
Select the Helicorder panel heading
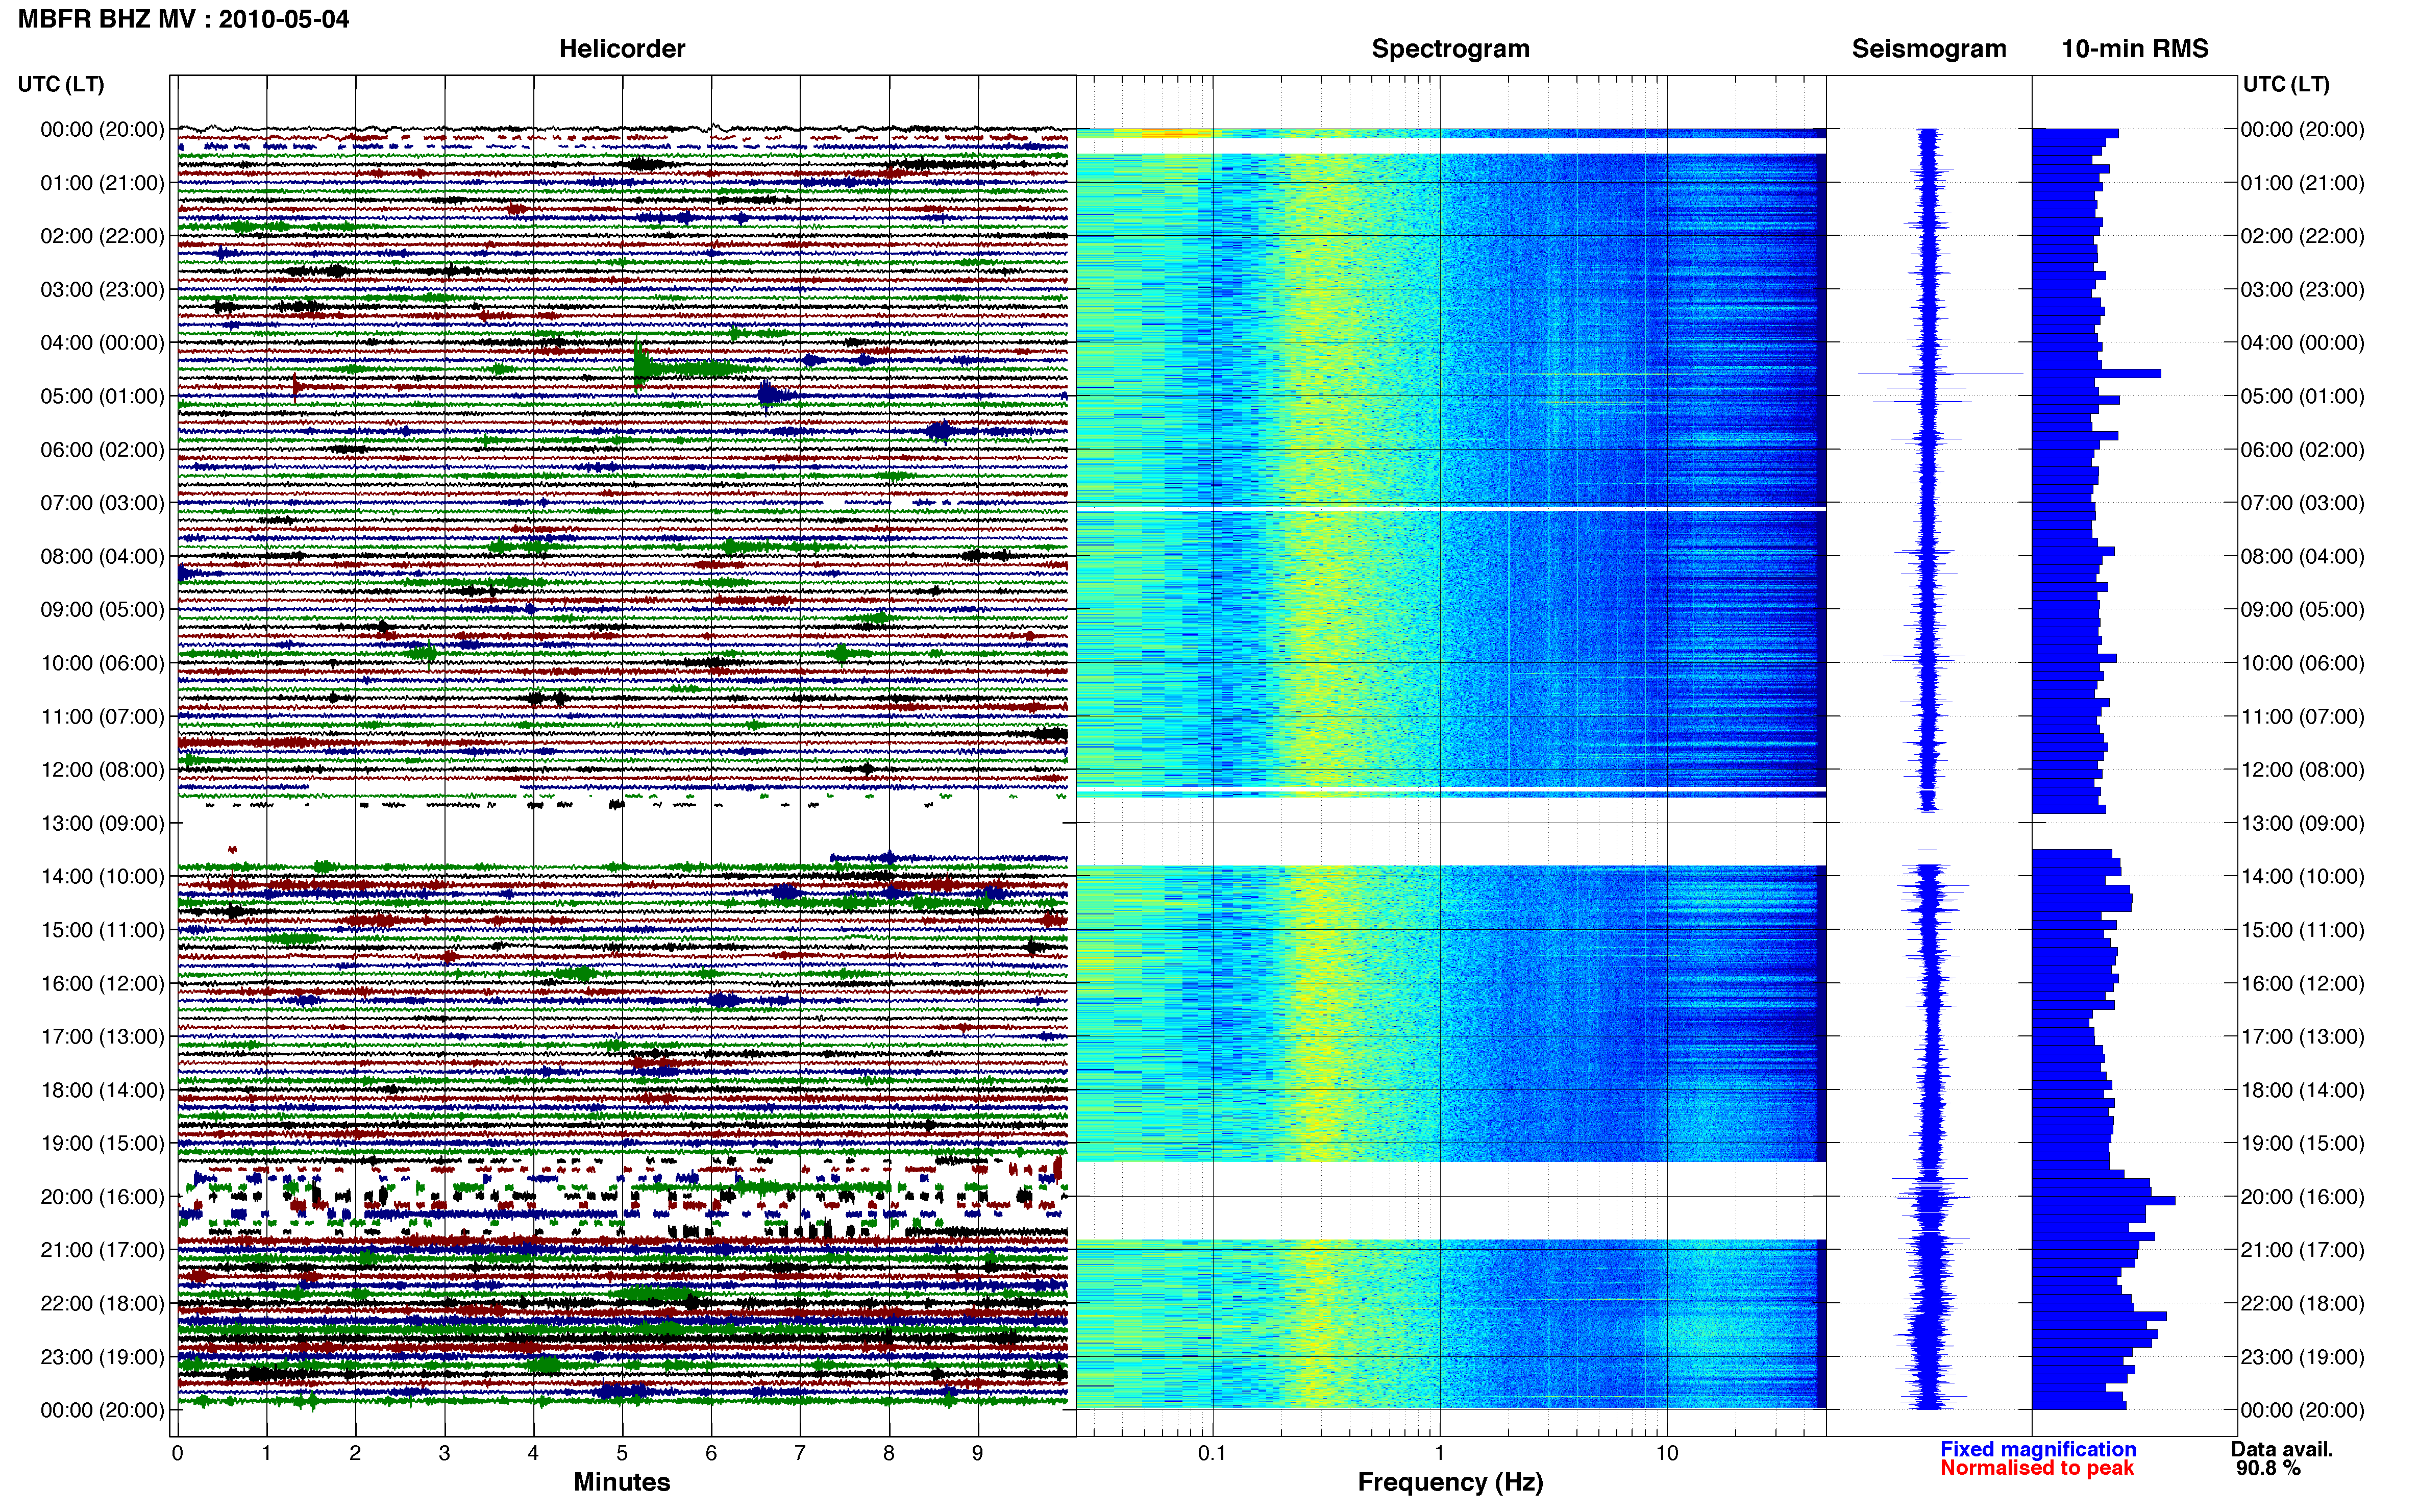pyautogui.click(x=622, y=49)
